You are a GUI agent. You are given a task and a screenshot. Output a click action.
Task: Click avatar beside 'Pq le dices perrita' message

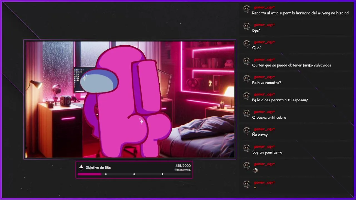tap(247, 96)
